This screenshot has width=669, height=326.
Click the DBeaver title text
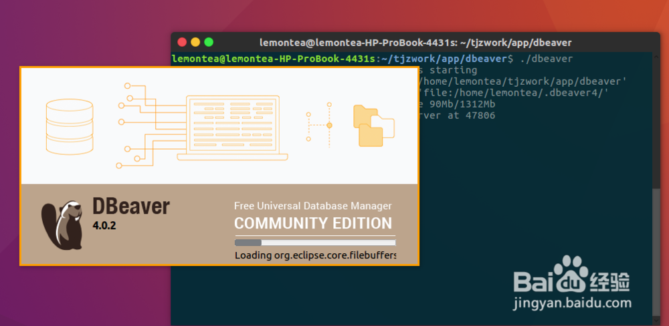coord(131,206)
